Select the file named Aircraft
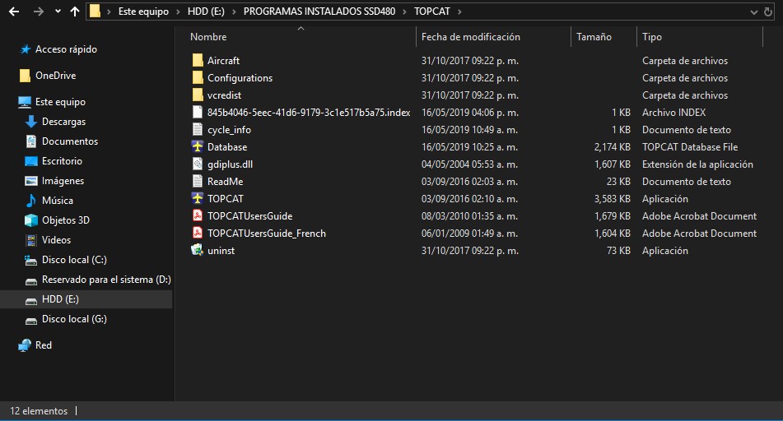The width and height of the screenshot is (783, 421). [x=223, y=60]
